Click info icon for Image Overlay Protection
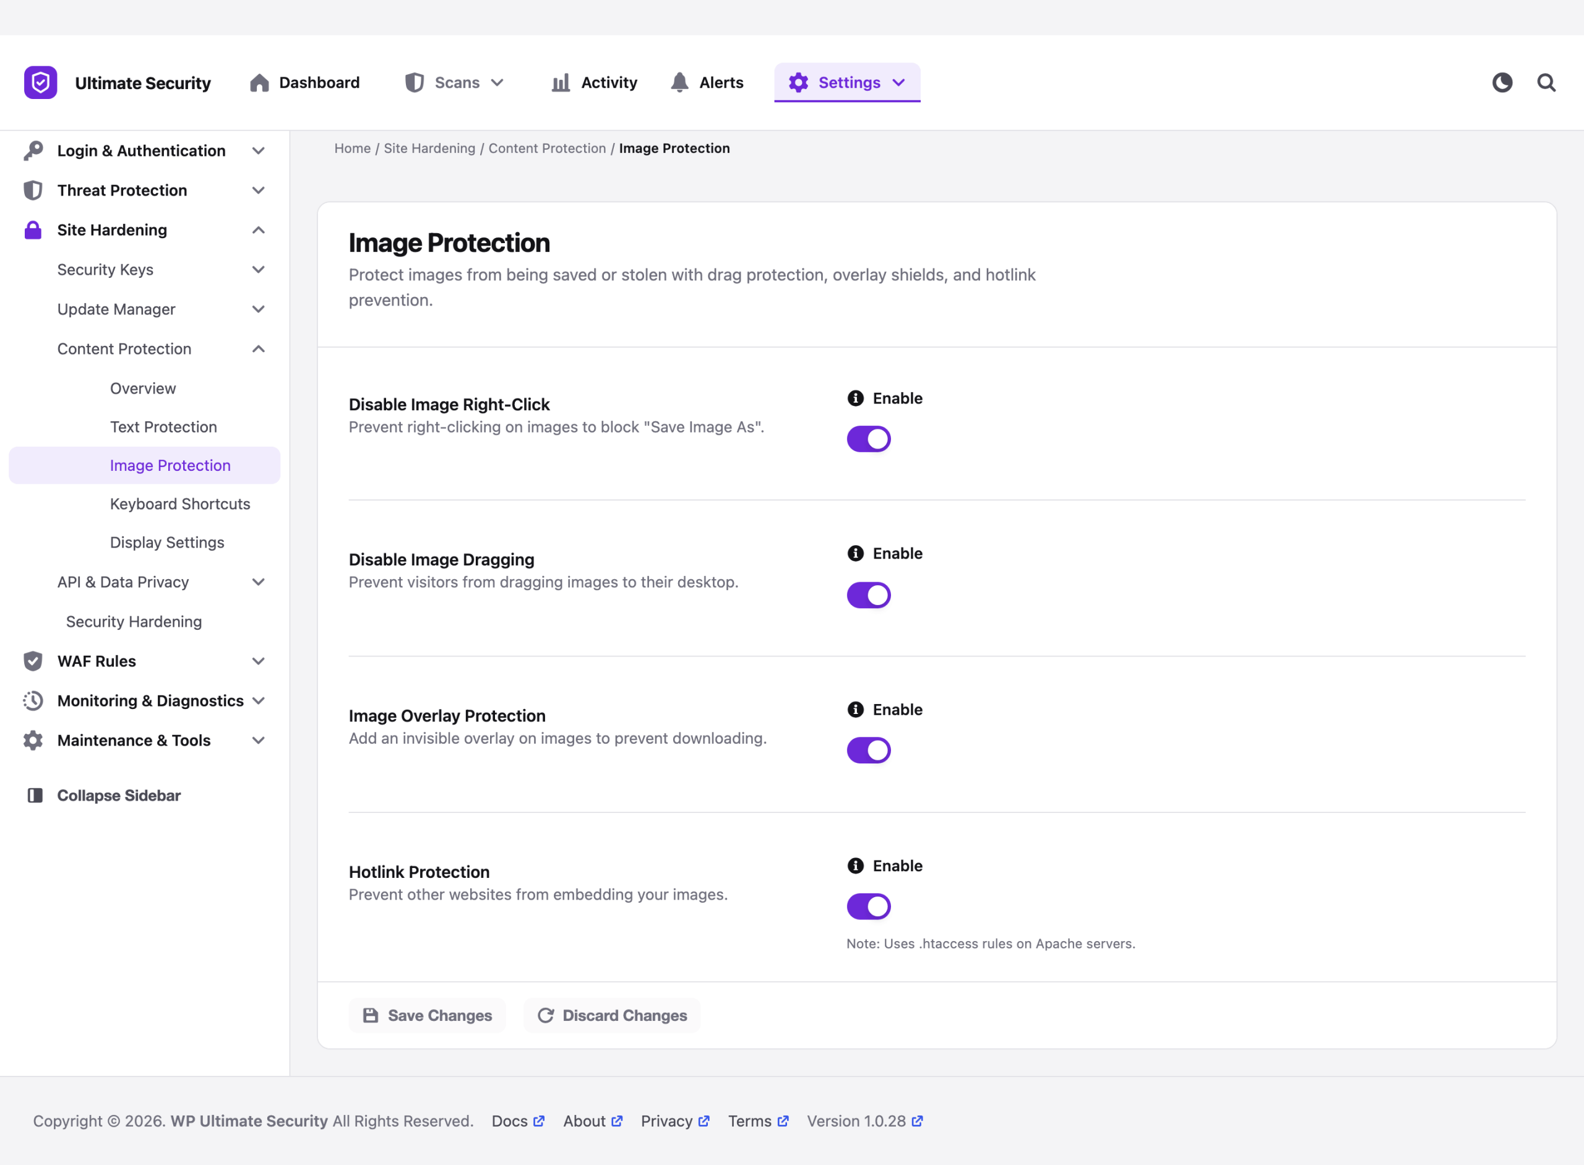This screenshot has width=1584, height=1165. [856, 710]
